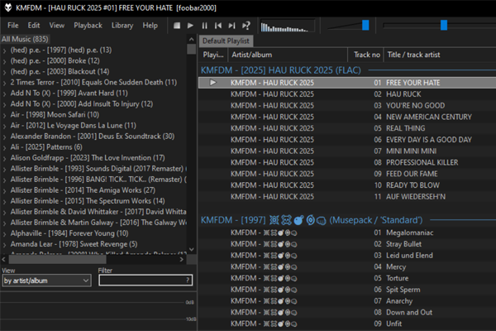Open the Playback menu

click(88, 26)
